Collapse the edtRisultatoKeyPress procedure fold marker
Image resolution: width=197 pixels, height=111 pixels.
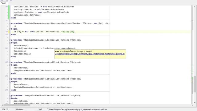10,23
